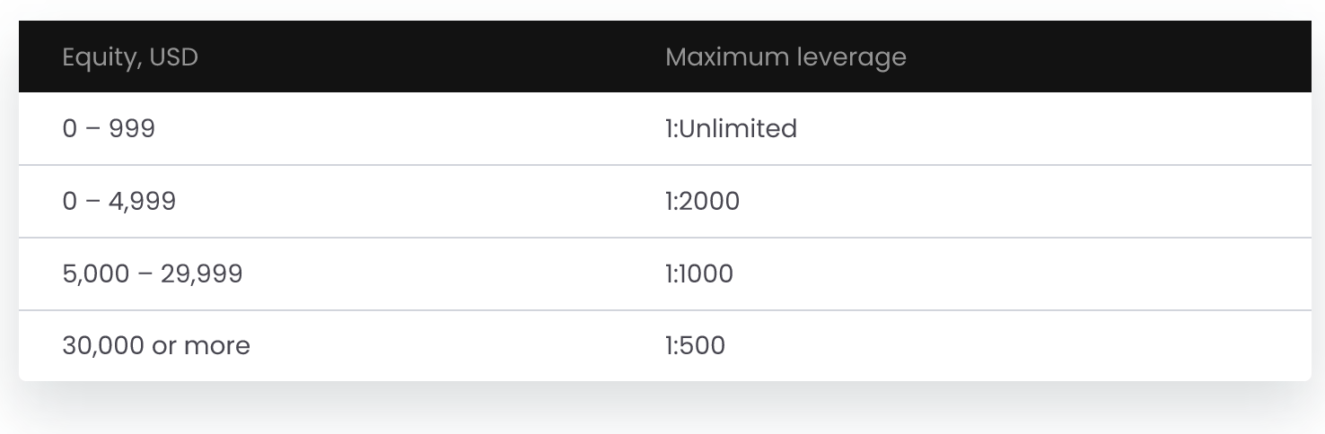Select the "5,000 – 29,999" equity cell
The height and width of the screenshot is (434, 1325).
click(153, 273)
